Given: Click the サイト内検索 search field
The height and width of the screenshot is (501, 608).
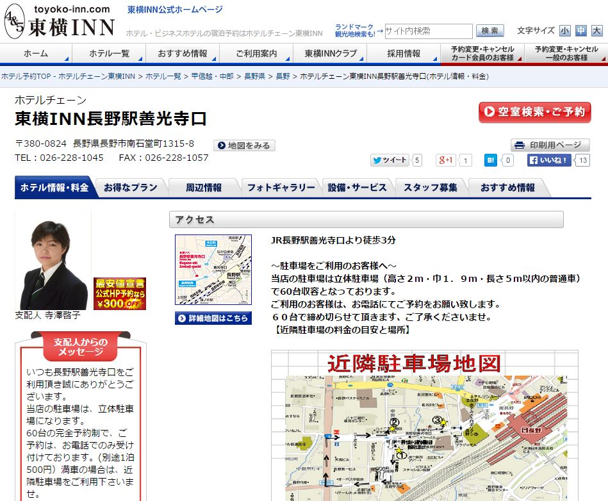Looking at the screenshot, I should coord(428,31).
